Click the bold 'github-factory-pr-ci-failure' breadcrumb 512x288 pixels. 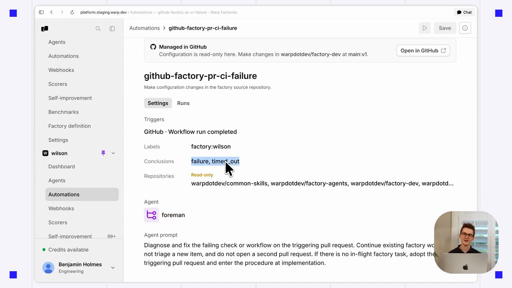pos(203,28)
